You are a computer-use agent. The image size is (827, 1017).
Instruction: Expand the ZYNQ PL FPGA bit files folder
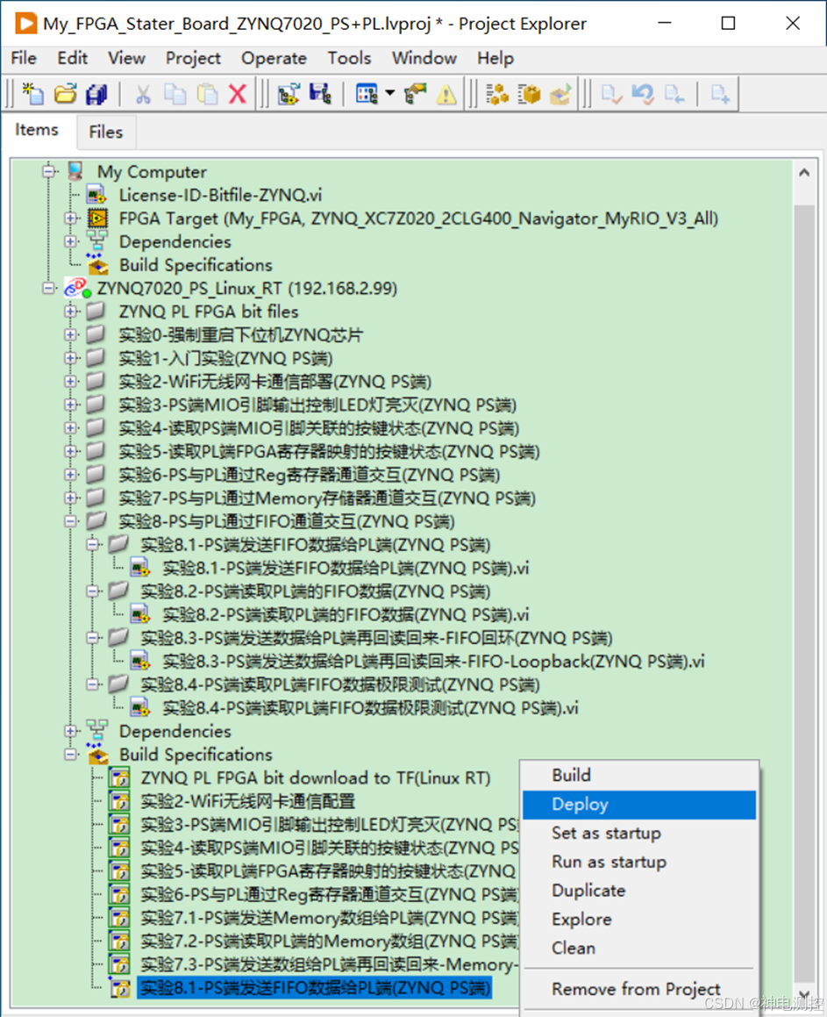pos(70,312)
